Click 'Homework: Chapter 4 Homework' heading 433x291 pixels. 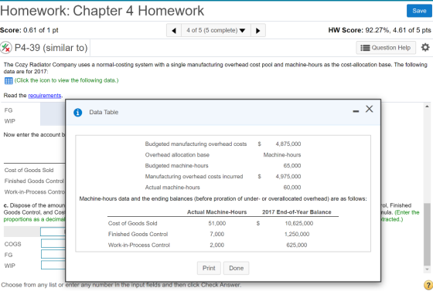pos(102,11)
